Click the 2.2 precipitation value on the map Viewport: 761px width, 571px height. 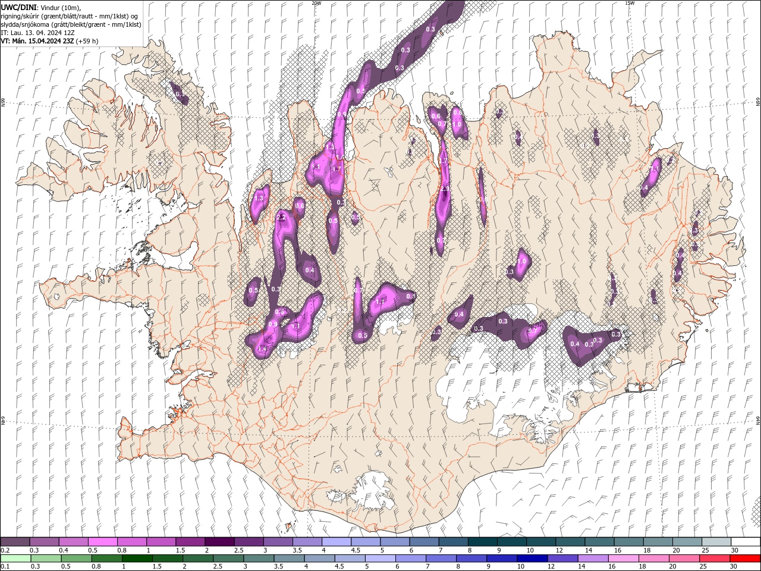pyautogui.click(x=282, y=218)
